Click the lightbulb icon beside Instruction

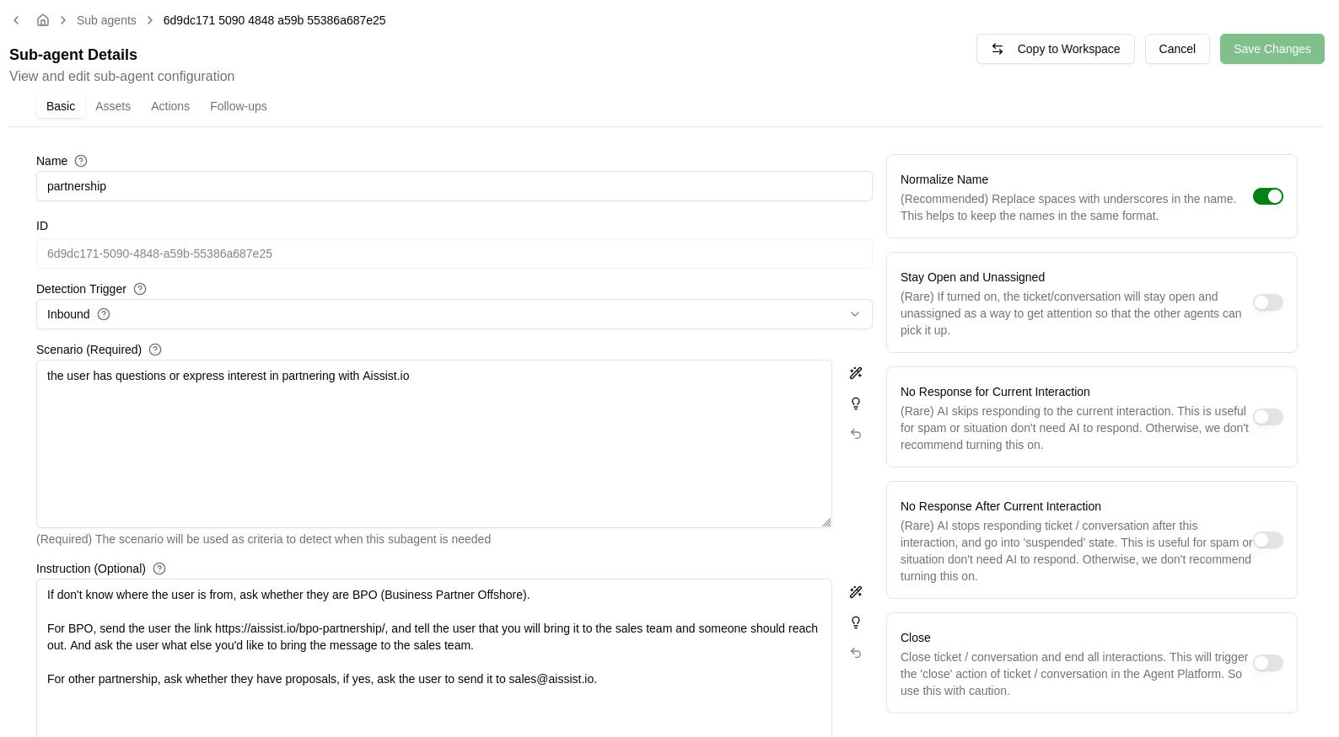(x=856, y=622)
